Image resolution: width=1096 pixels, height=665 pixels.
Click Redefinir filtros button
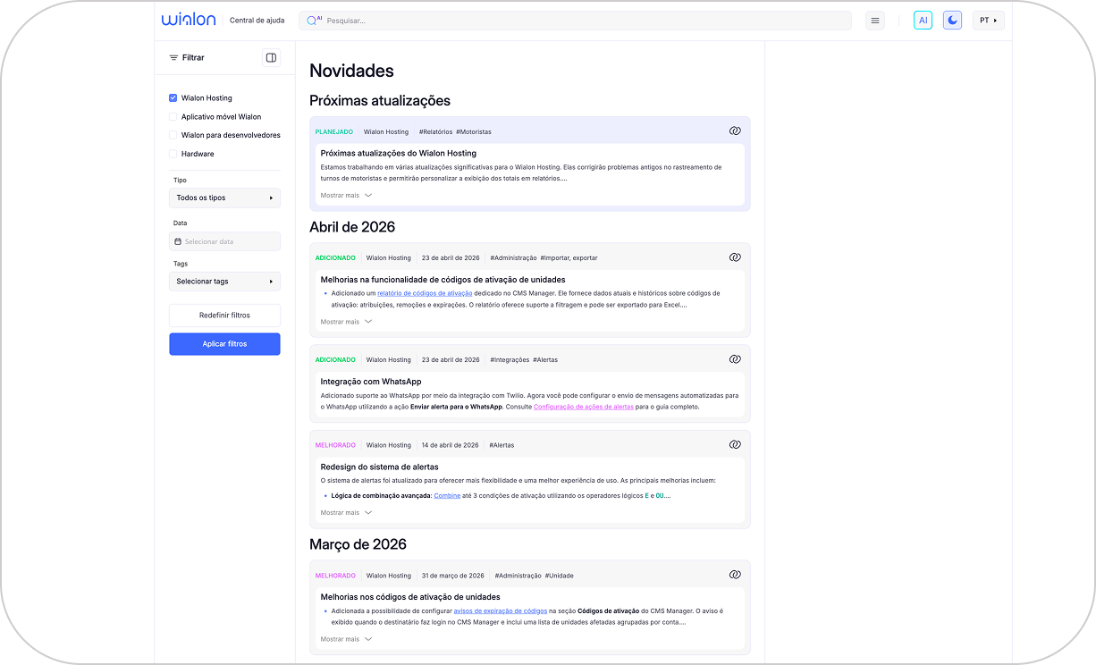(x=224, y=316)
